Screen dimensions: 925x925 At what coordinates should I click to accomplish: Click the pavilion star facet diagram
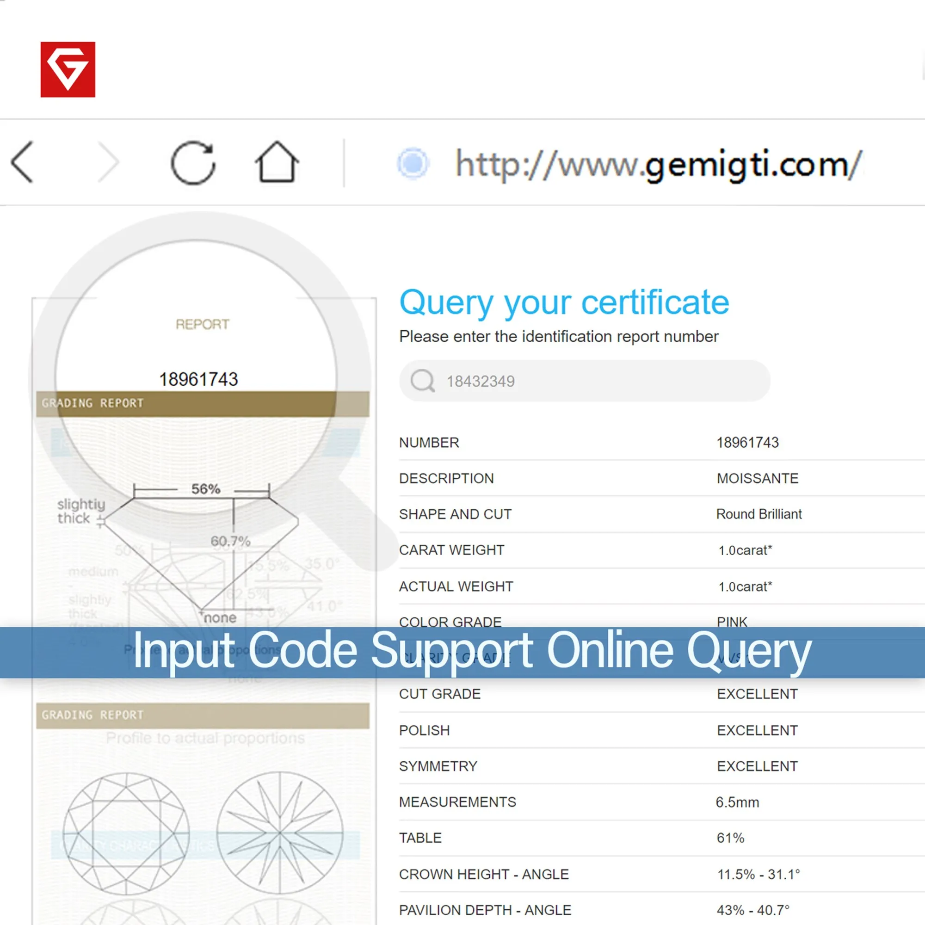click(280, 833)
